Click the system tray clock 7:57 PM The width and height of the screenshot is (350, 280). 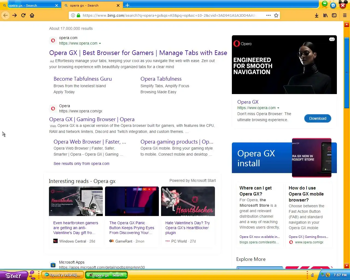point(340,275)
